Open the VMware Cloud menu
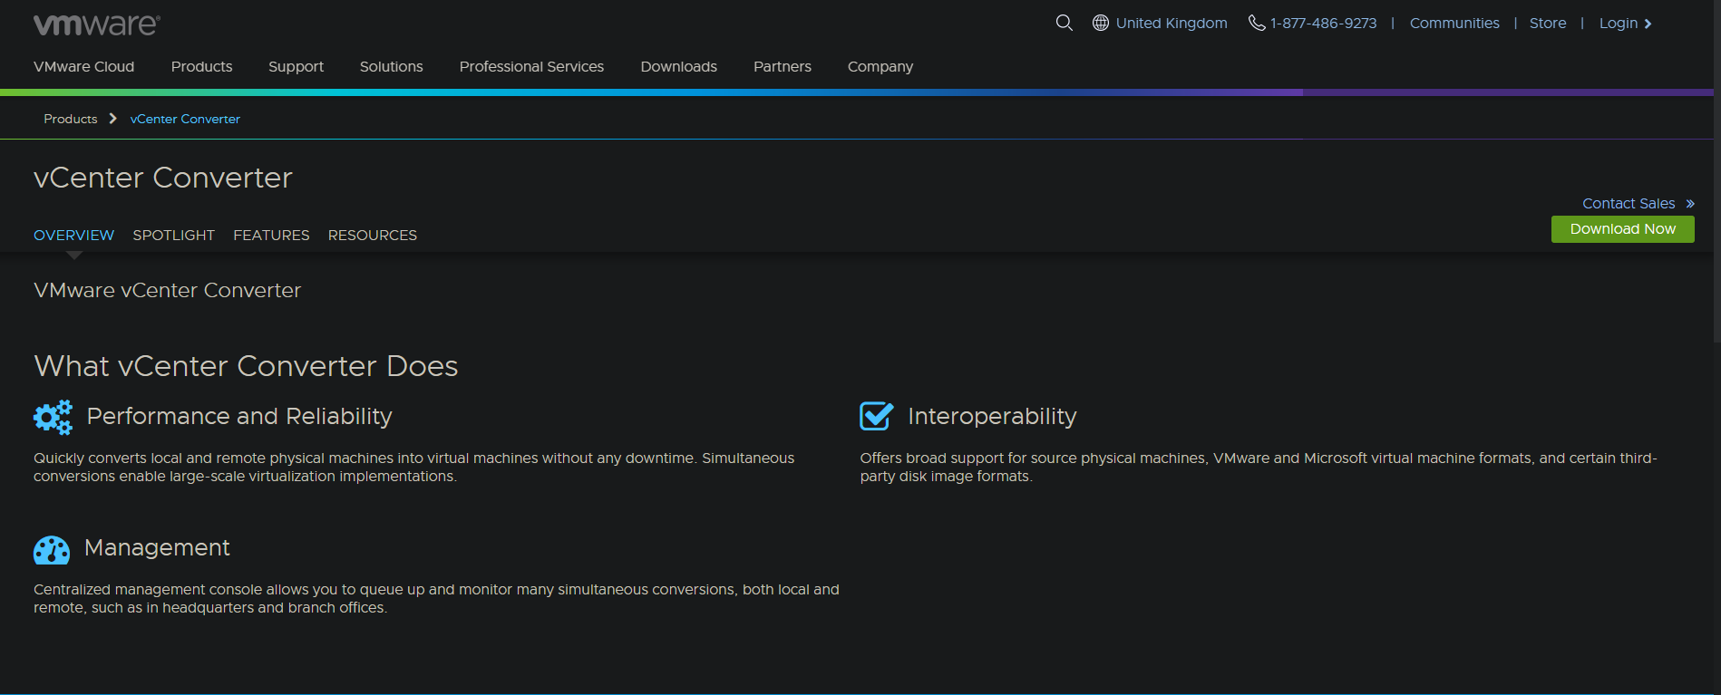Screen dimensions: 1721x695 [x=83, y=66]
